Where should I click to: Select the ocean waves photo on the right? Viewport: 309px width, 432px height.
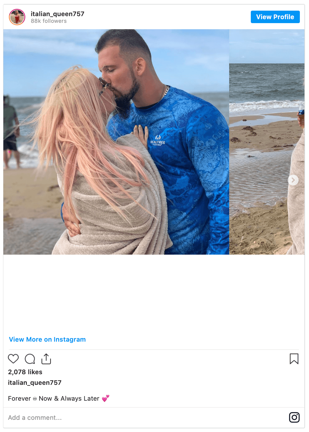(x=267, y=142)
